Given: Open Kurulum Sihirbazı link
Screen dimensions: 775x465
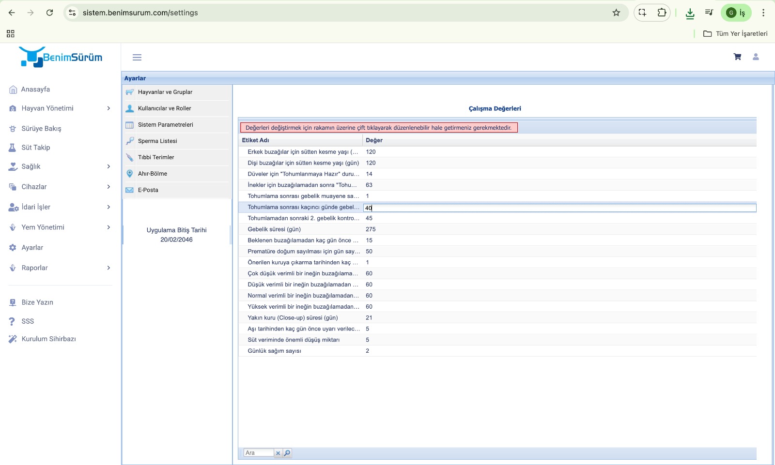Looking at the screenshot, I should point(48,339).
